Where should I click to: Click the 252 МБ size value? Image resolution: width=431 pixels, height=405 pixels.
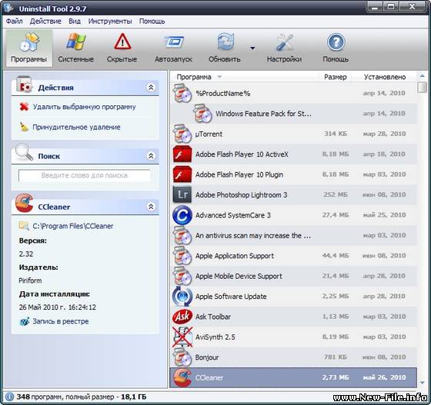click(x=336, y=194)
